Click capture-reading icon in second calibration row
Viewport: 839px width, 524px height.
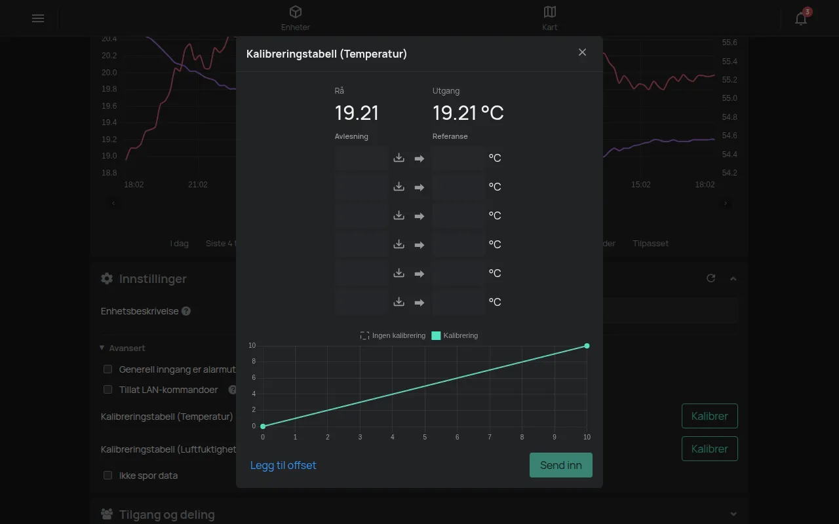click(x=399, y=187)
